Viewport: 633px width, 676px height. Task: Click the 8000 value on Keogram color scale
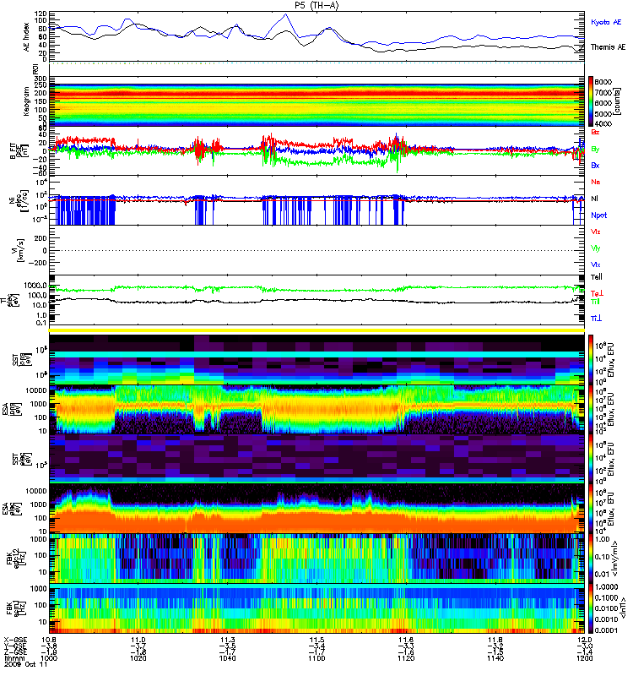coord(603,82)
